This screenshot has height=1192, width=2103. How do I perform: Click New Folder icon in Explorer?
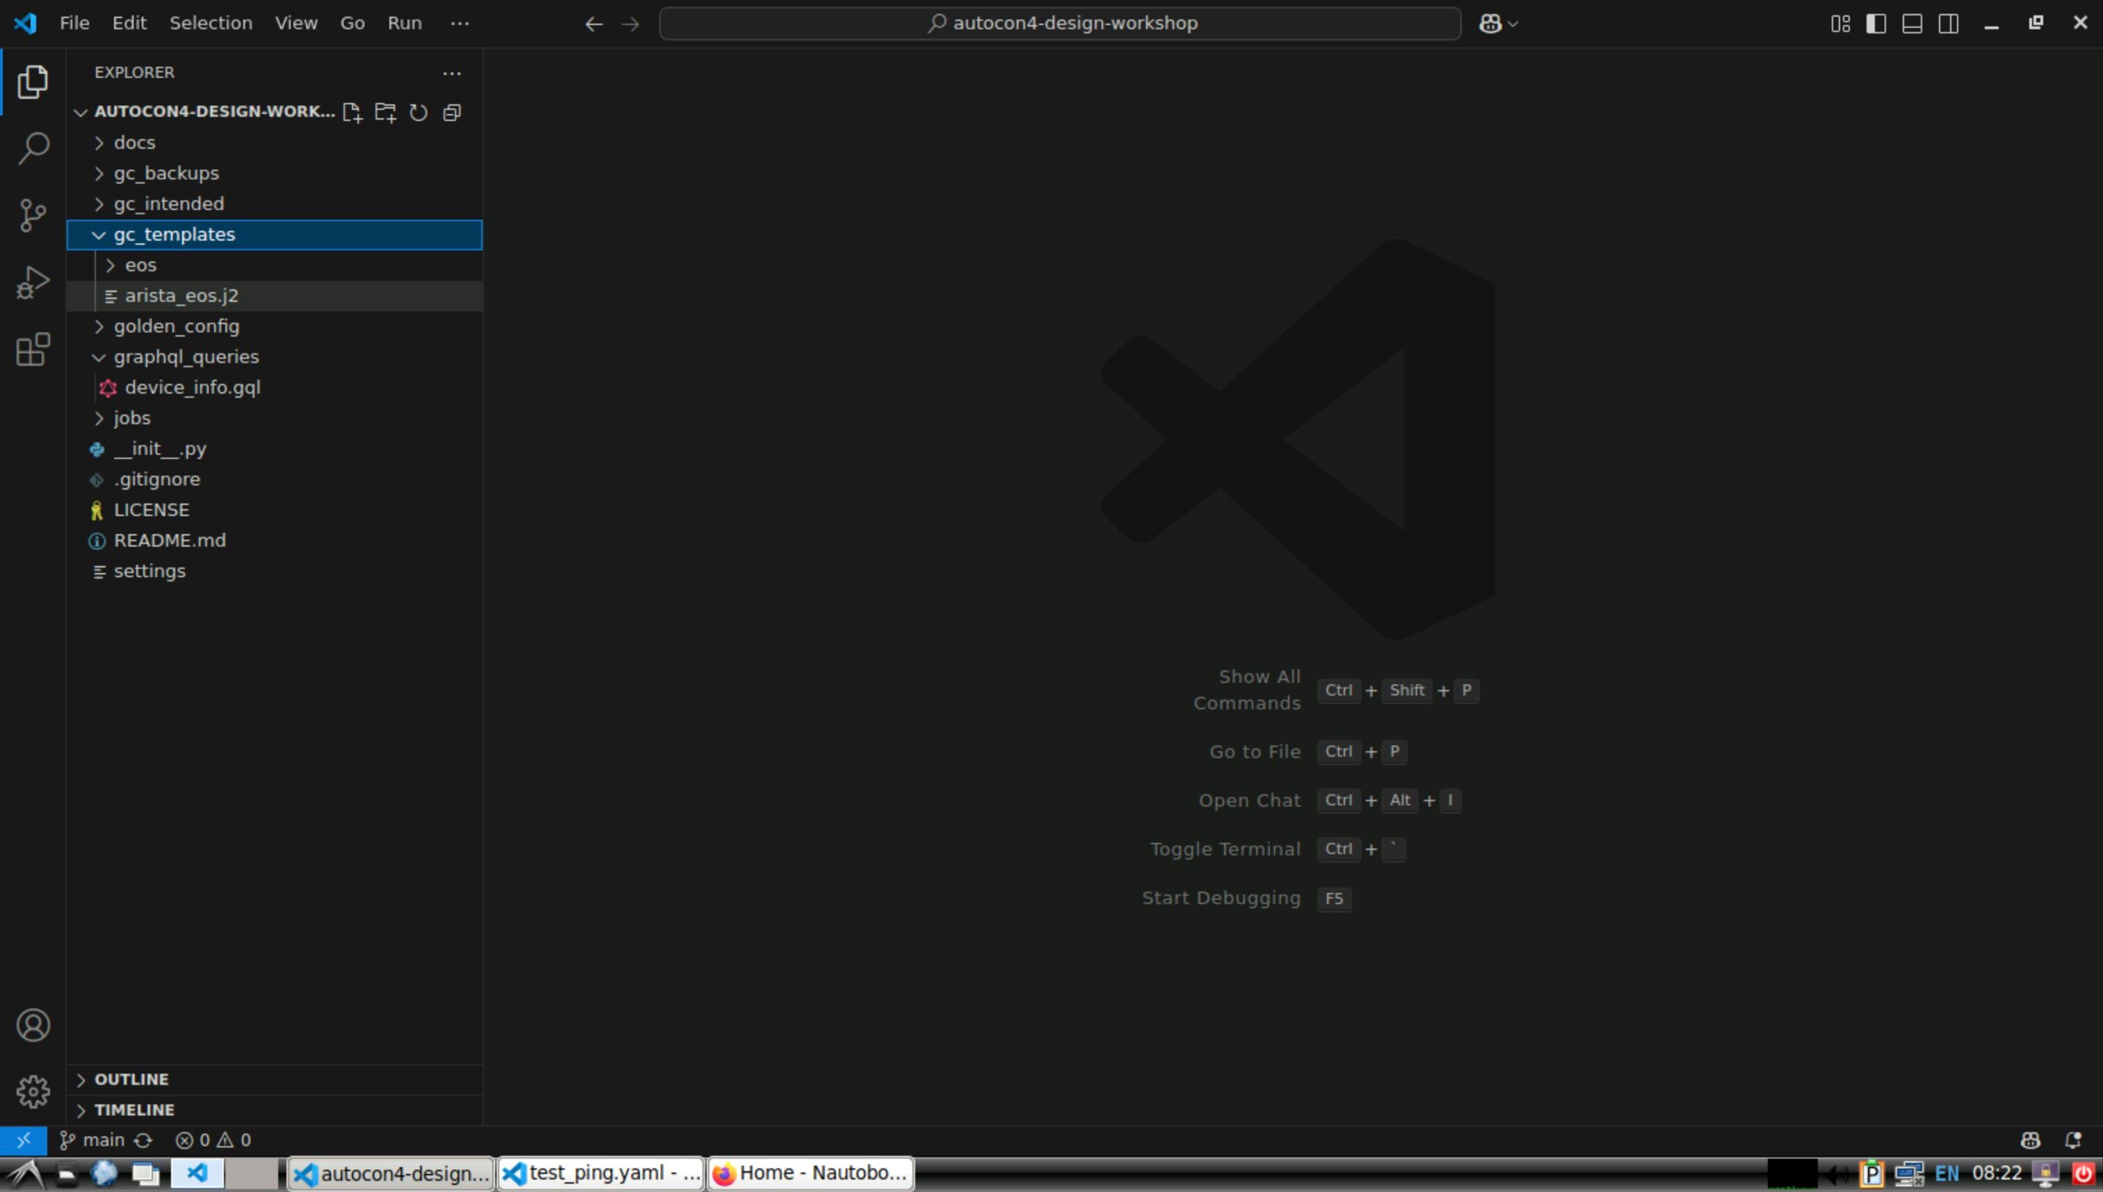click(x=385, y=112)
